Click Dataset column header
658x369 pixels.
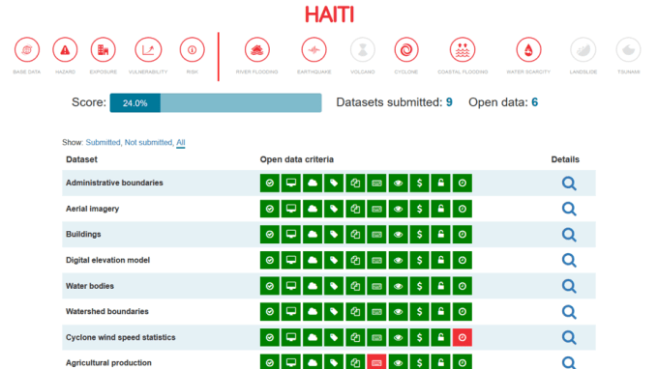pos(81,159)
